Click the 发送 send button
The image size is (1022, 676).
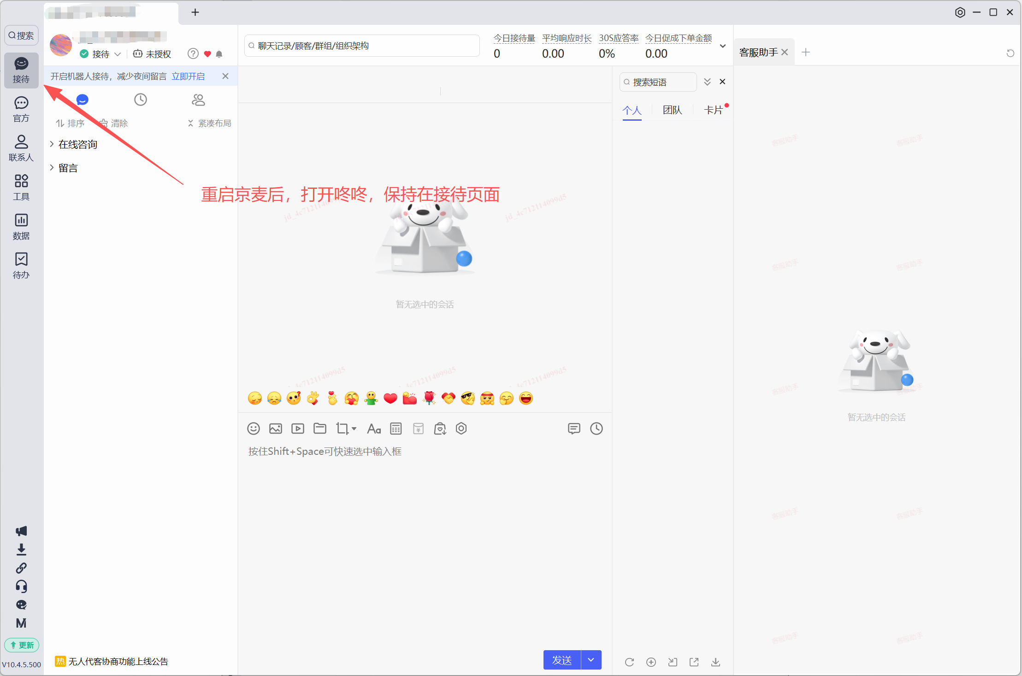[562, 660]
